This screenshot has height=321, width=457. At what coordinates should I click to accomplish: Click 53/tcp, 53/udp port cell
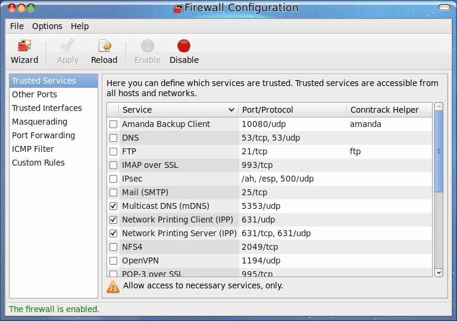click(x=293, y=138)
